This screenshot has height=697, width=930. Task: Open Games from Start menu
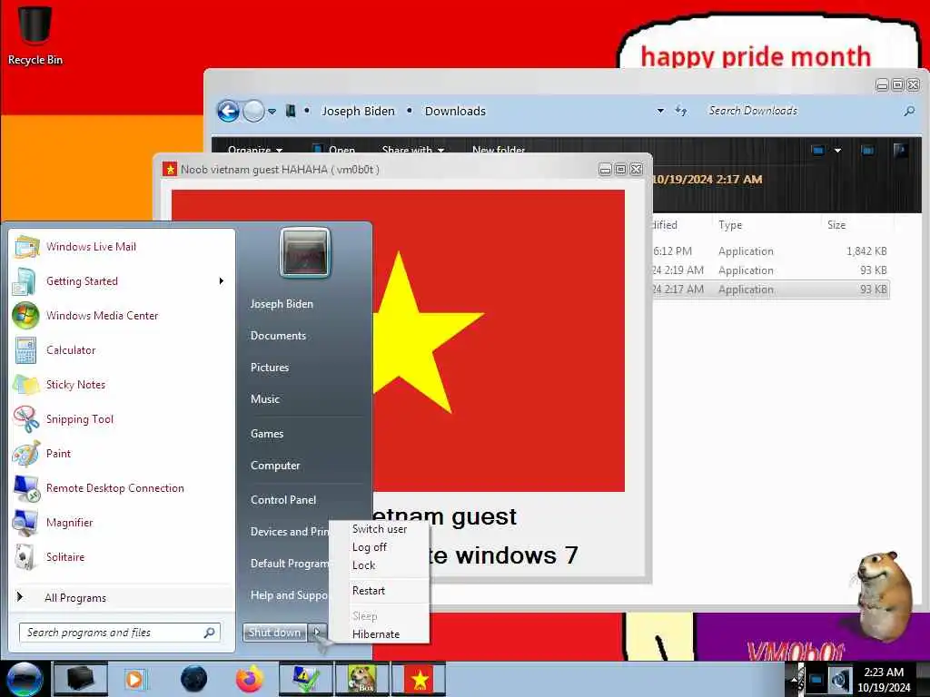click(267, 434)
